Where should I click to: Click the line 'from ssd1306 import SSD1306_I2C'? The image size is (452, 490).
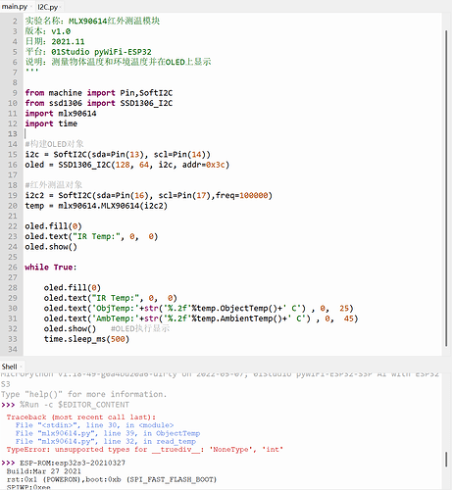pos(99,103)
